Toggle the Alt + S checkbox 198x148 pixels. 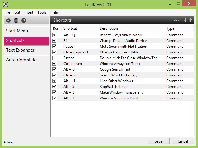(x=54, y=87)
